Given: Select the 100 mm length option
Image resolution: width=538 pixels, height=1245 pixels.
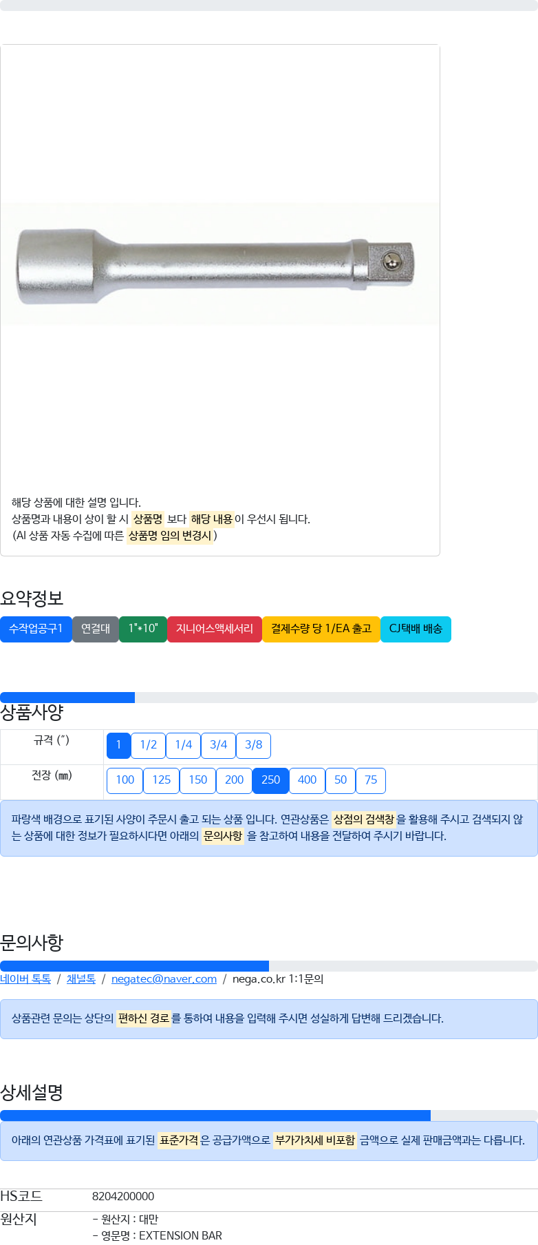Looking at the screenshot, I should tap(125, 780).
